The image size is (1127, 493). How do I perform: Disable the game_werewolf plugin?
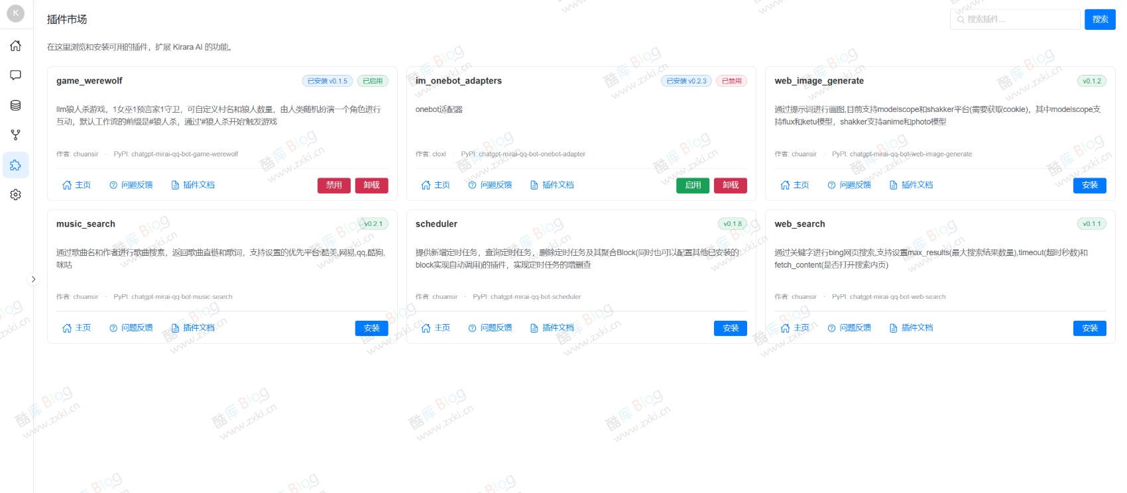point(334,186)
